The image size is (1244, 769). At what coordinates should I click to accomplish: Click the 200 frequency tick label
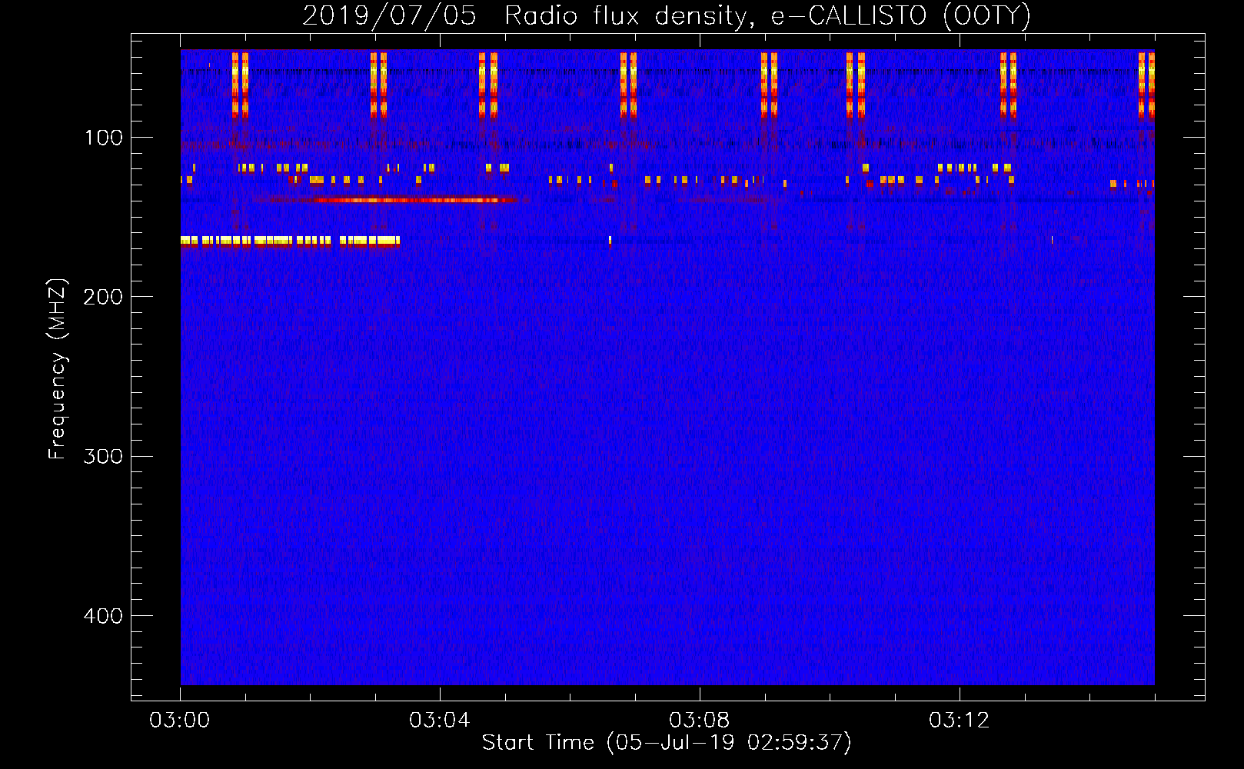103,297
